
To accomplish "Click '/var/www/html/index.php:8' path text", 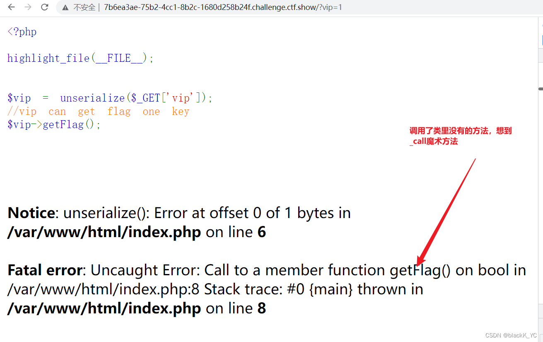I will (104, 289).
